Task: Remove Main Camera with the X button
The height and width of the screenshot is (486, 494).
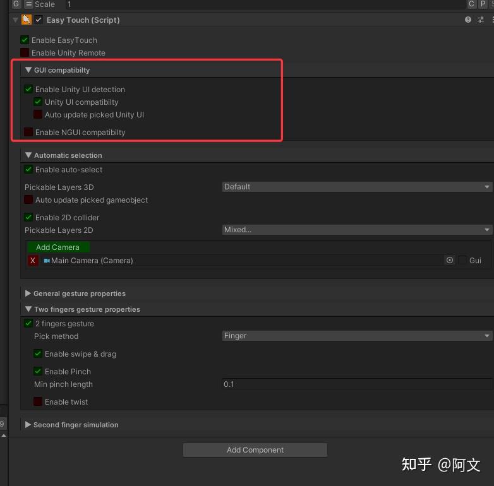Action: tap(33, 261)
